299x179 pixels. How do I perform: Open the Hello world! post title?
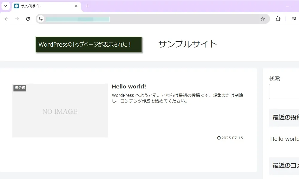click(x=129, y=86)
